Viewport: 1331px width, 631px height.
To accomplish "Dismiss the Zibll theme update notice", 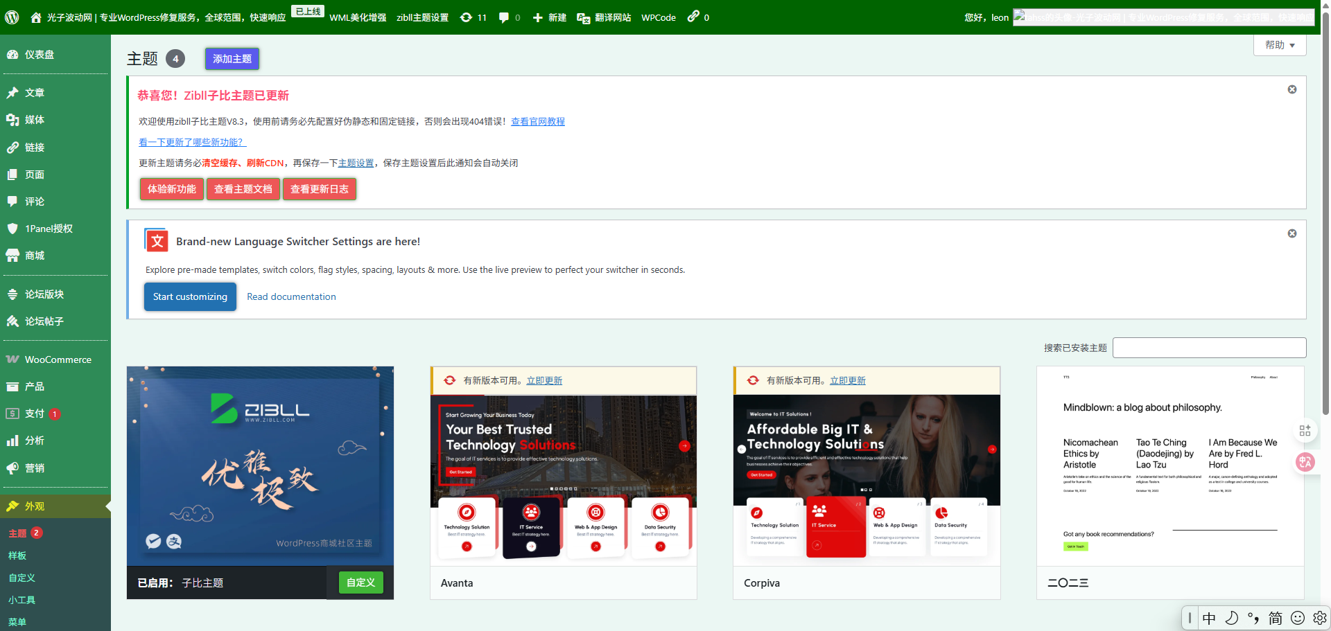I will (x=1291, y=89).
